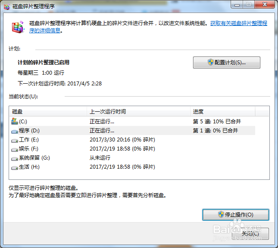
Task: Stop defragmenting with 停止操作(O) button
Action: coord(236,215)
